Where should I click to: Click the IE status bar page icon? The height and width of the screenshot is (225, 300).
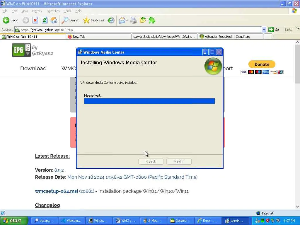[3, 213]
